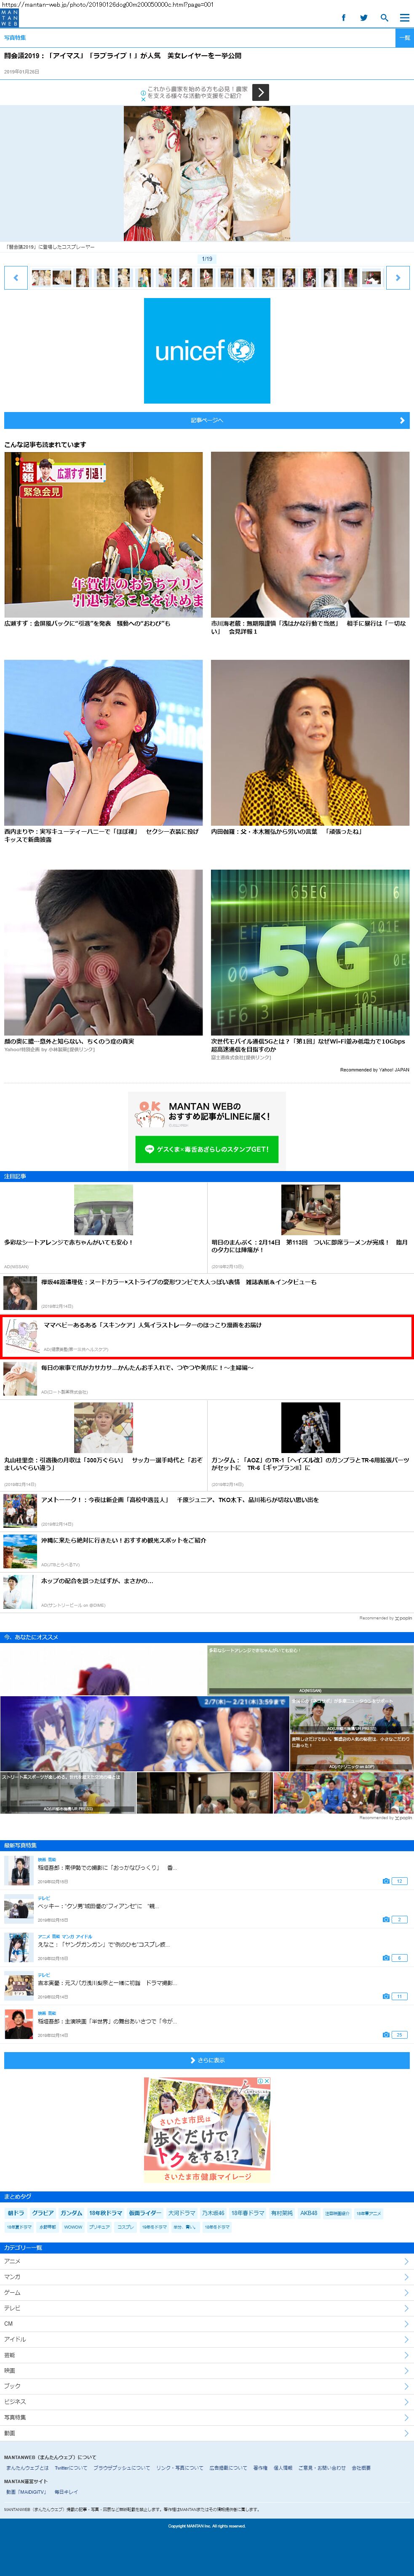Click さいたま市健康マイレージ ad banner
This screenshot has width=414, height=2576.
(x=206, y=2130)
